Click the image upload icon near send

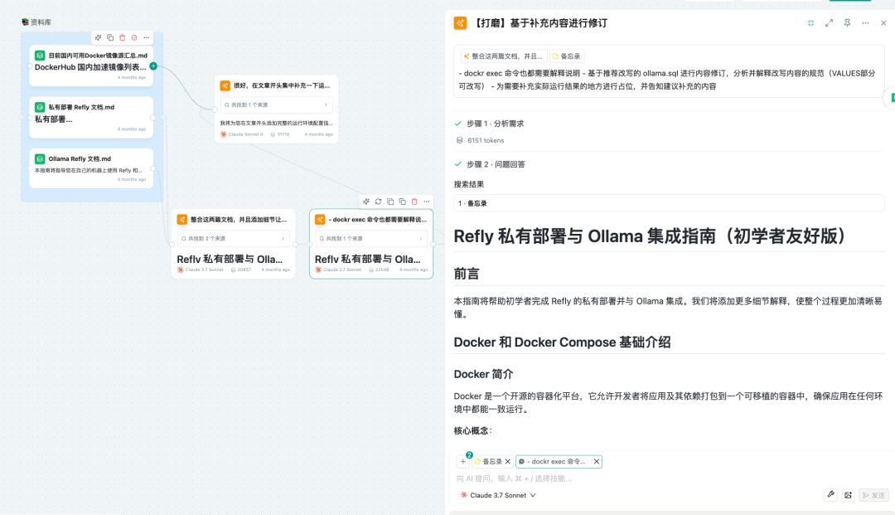[x=849, y=495]
